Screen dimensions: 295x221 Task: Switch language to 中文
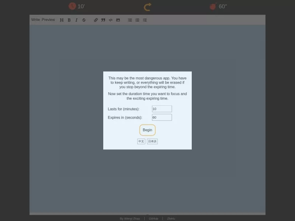(141, 141)
